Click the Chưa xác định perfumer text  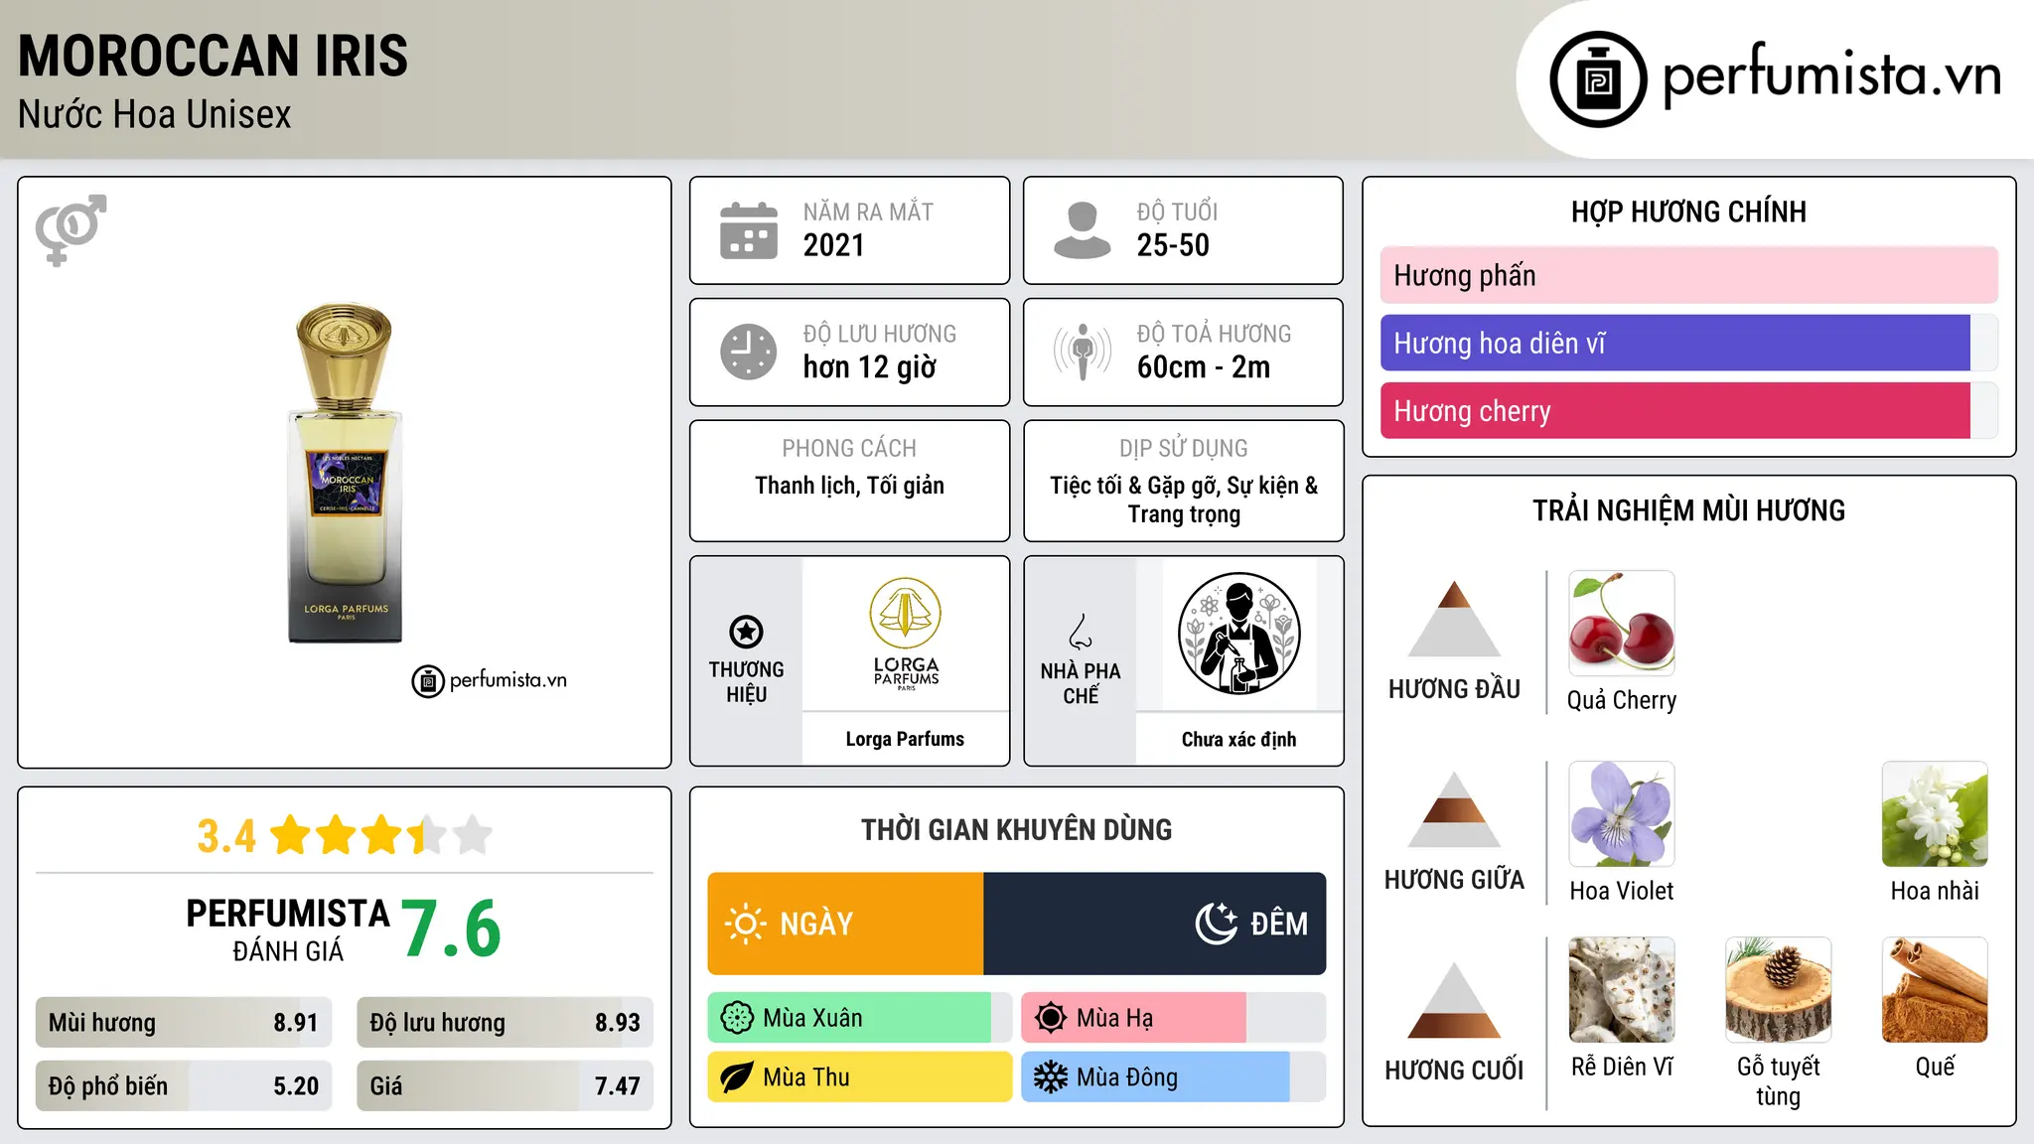[x=1238, y=739]
